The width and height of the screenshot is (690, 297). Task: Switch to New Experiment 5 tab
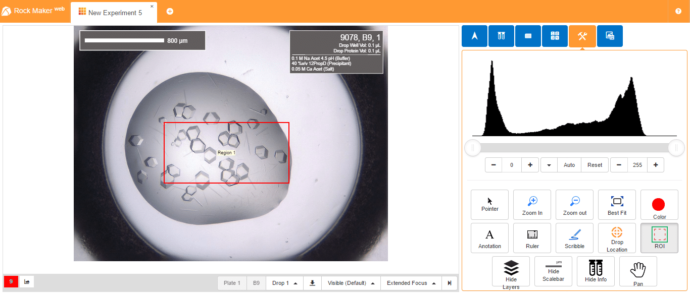coord(114,13)
